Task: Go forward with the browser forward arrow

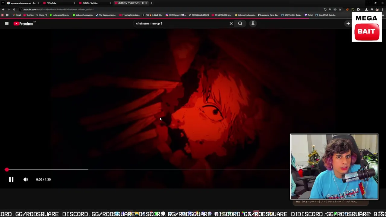Action: click(8, 9)
